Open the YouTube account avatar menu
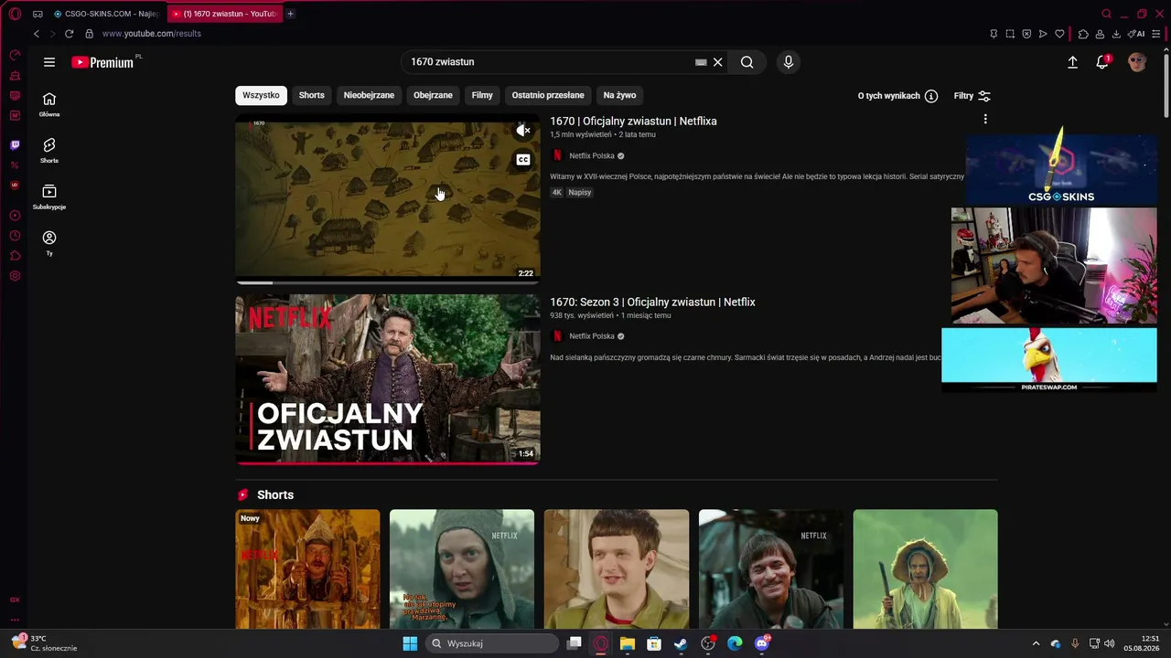The image size is (1171, 658). (x=1137, y=62)
